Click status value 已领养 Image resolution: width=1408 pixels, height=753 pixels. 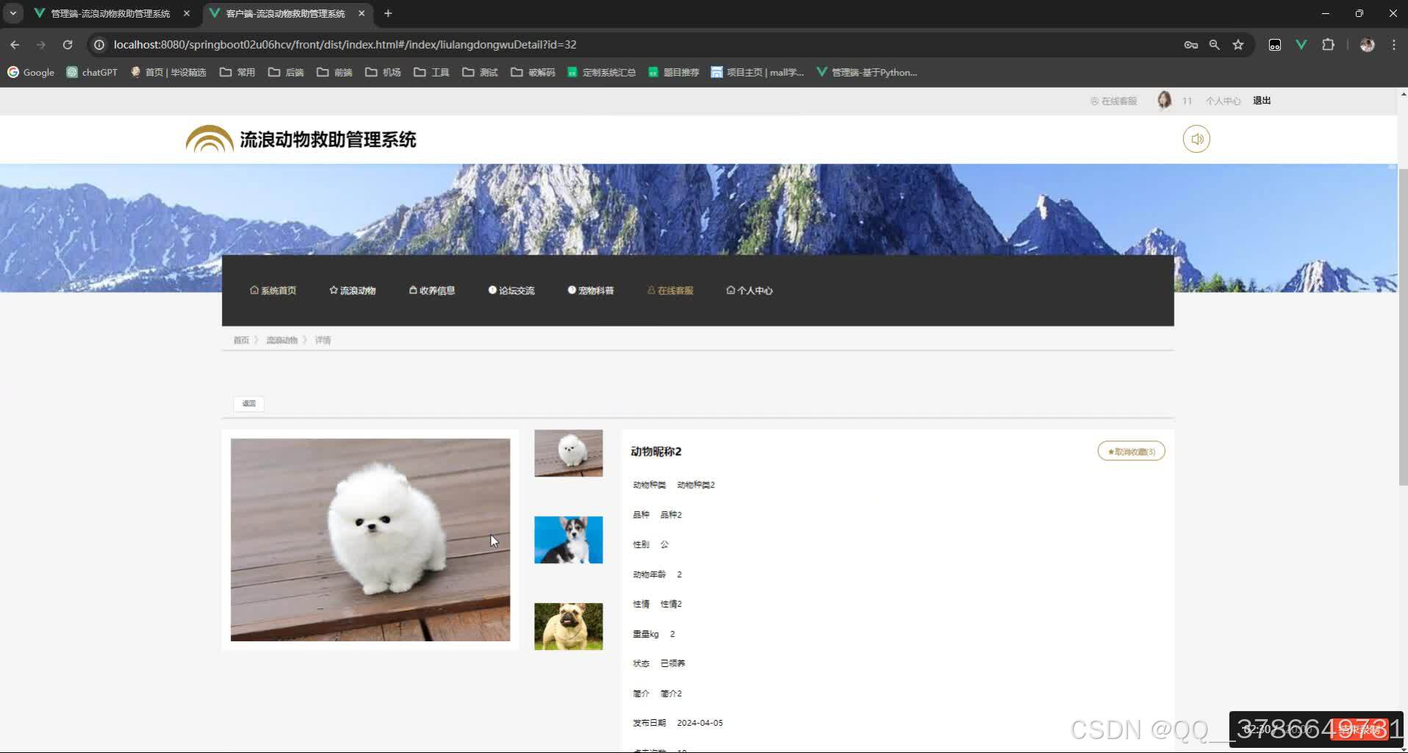(x=672, y=663)
